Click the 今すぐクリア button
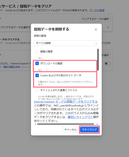This screenshot has height=157, width=129. [x=89, y=130]
